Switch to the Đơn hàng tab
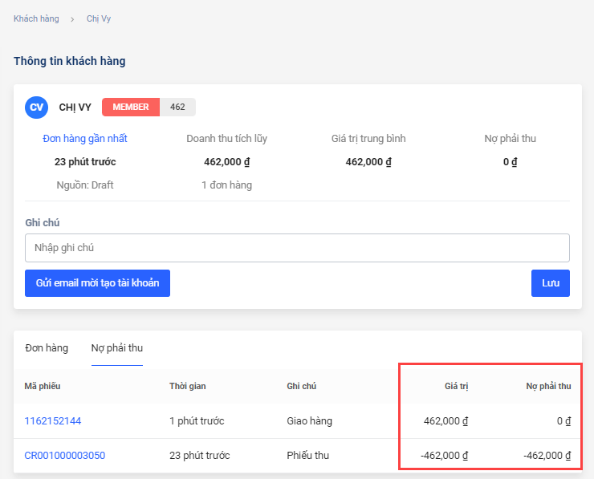Screen dimensions: 594x479 click(x=47, y=348)
